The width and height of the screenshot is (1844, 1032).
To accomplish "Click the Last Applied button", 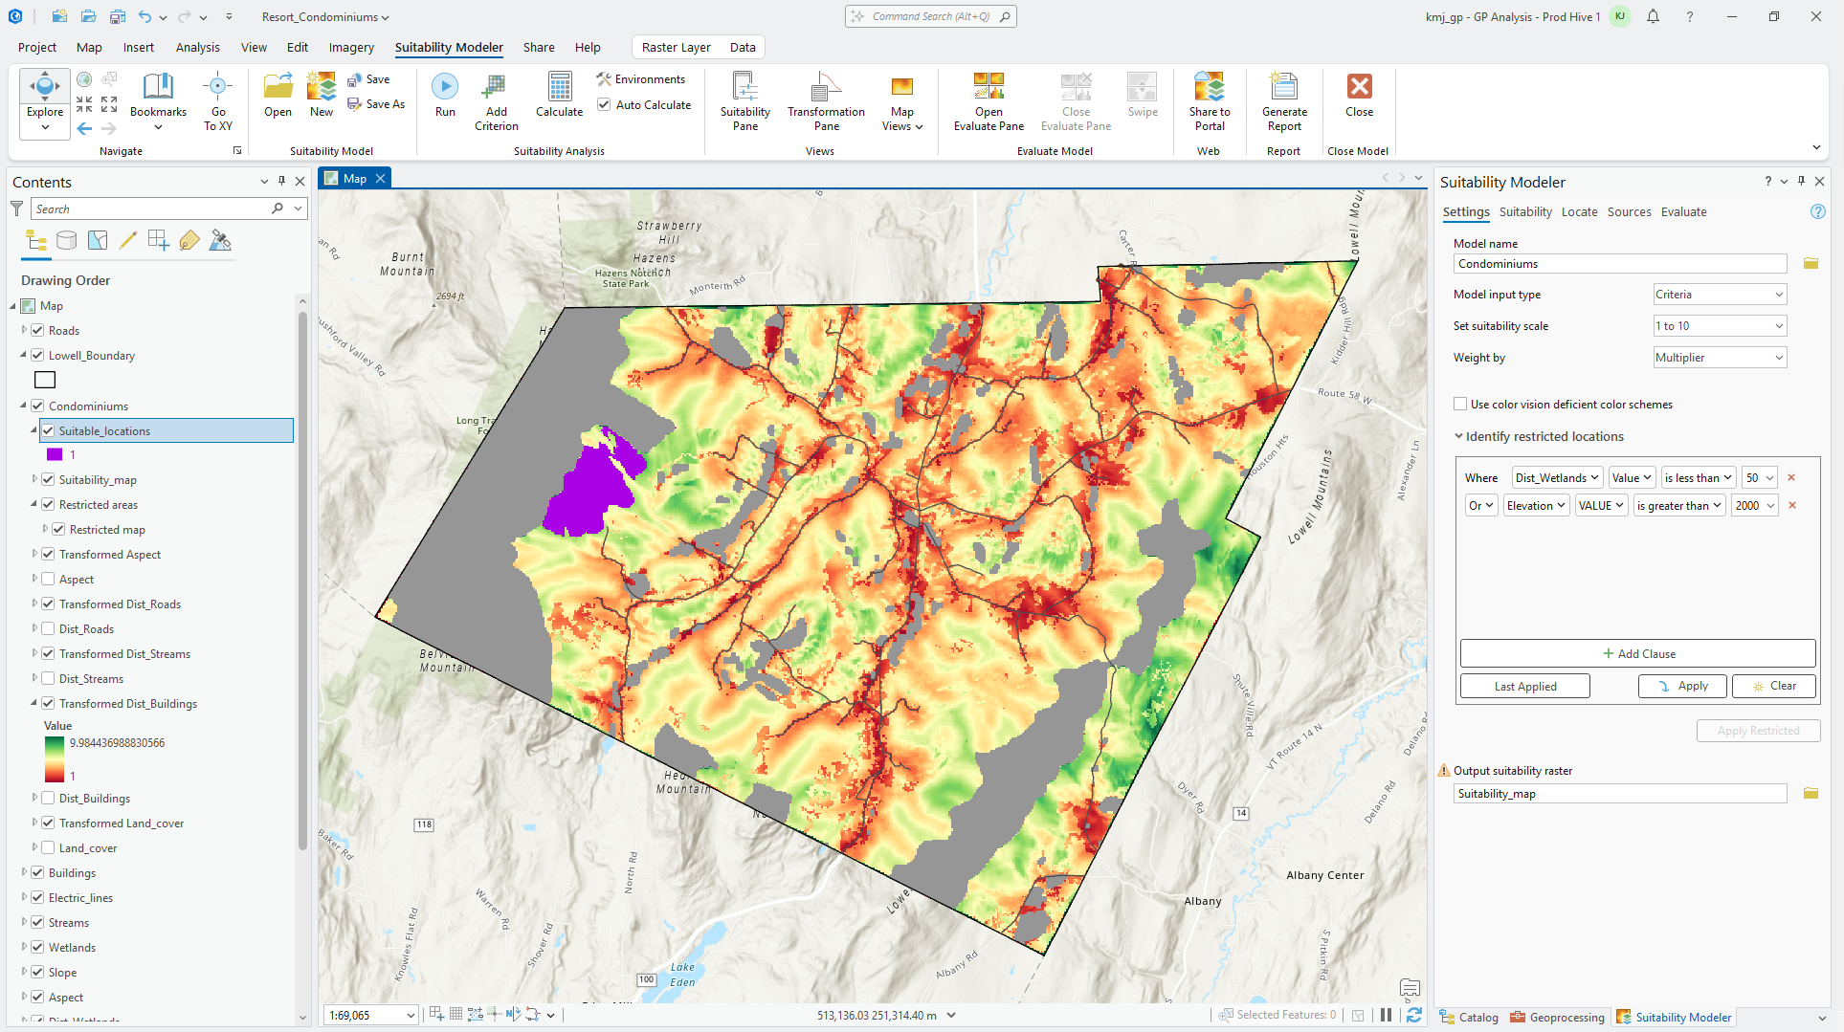I will pos(1525,687).
